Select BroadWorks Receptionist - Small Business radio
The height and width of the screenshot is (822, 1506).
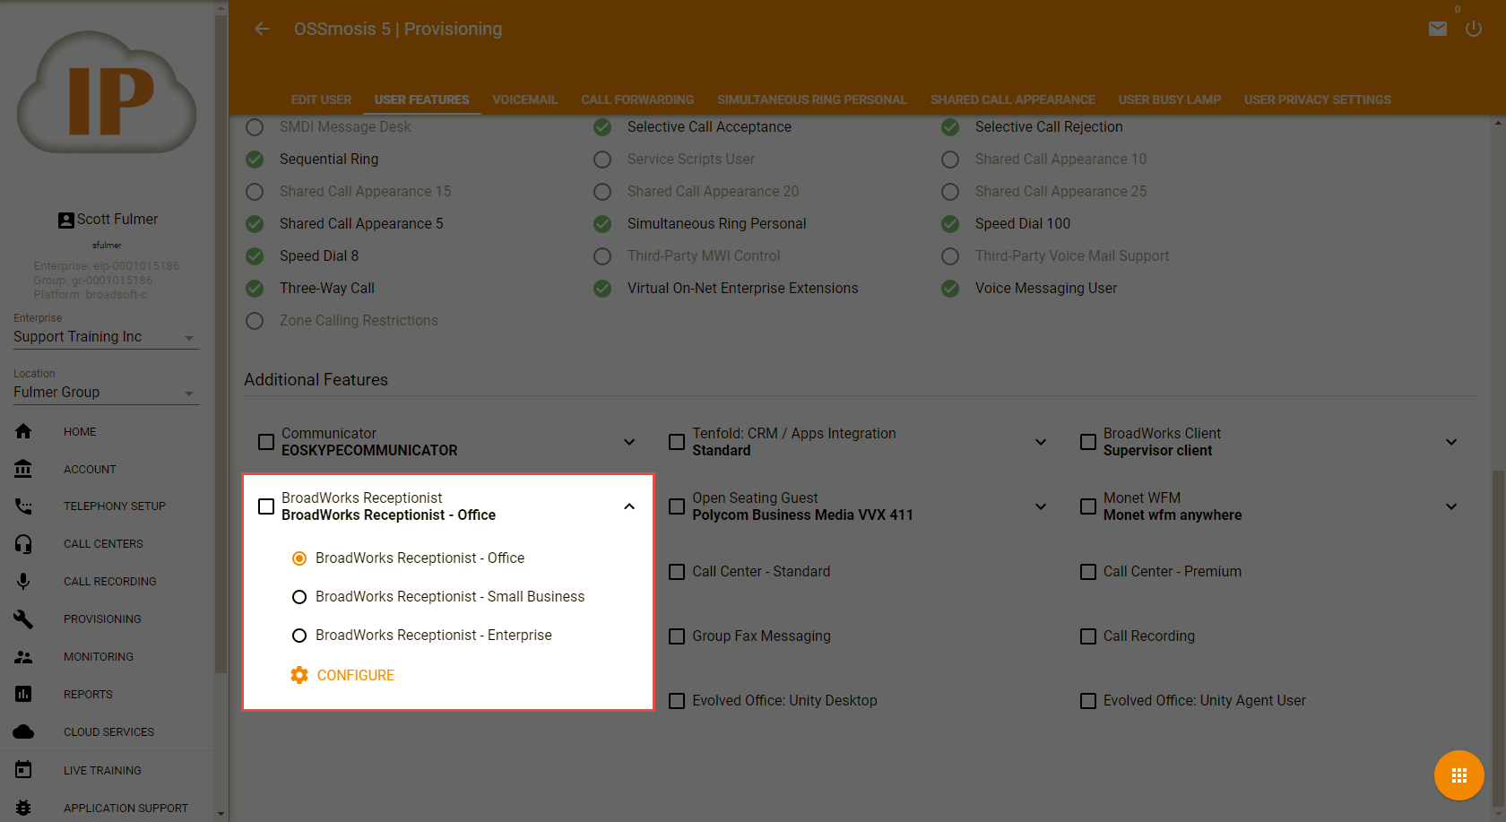[x=299, y=597]
